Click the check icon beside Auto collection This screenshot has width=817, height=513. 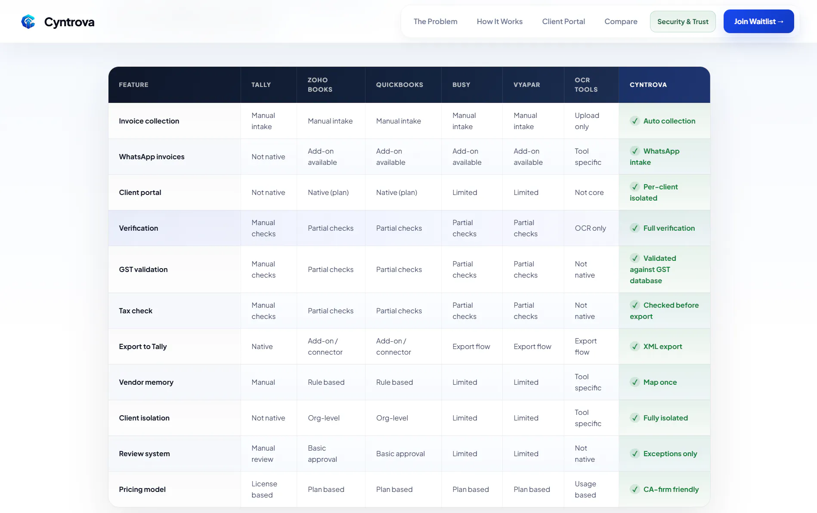634,121
